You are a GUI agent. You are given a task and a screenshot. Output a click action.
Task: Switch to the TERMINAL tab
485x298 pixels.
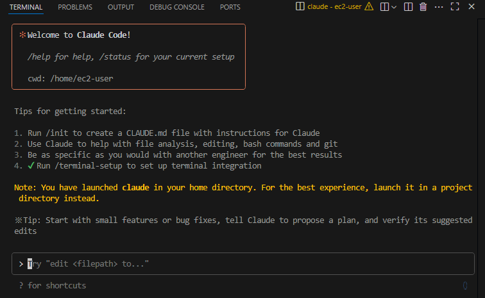26,7
